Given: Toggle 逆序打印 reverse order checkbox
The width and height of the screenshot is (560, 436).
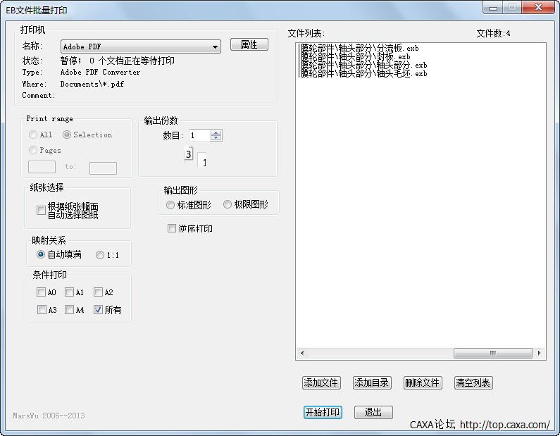Looking at the screenshot, I should (172, 228).
